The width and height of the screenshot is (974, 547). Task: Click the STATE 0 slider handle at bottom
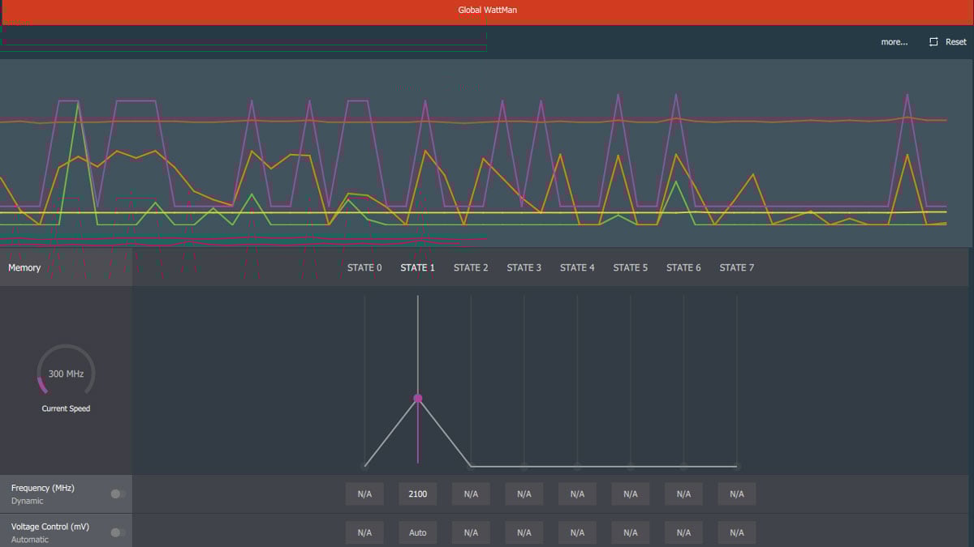tap(364, 466)
